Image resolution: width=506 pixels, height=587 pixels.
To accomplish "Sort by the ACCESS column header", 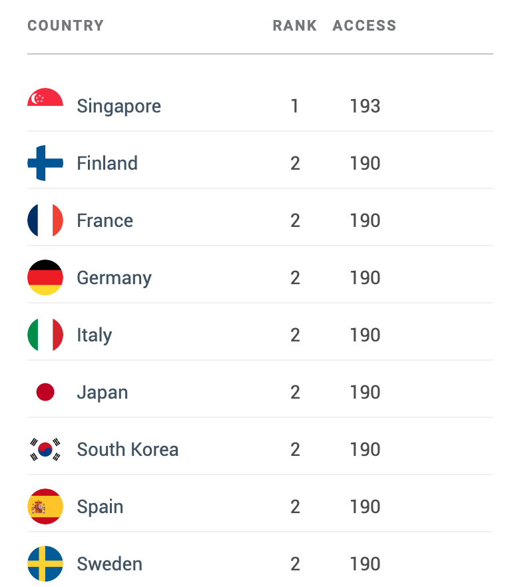I will tap(364, 25).
